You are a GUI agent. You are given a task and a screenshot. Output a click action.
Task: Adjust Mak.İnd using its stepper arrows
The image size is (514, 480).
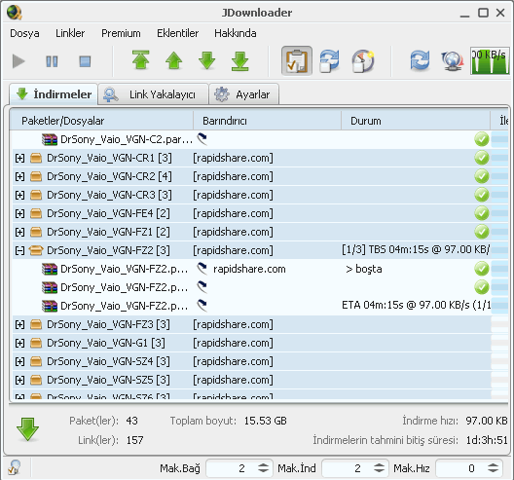pyautogui.click(x=380, y=468)
